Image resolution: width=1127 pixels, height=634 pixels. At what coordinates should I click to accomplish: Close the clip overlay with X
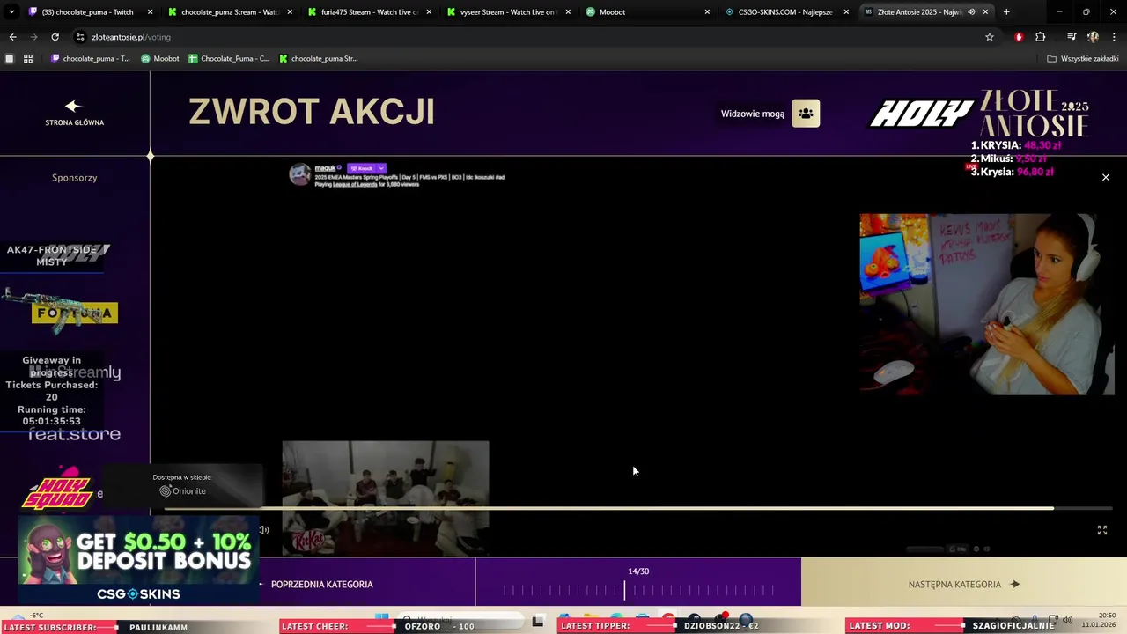coord(1106,177)
